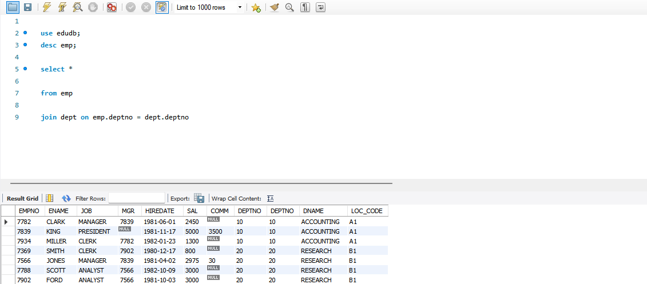Click the 'use edudb;' line in the editor
Screen dimensions: 647x284
point(60,33)
